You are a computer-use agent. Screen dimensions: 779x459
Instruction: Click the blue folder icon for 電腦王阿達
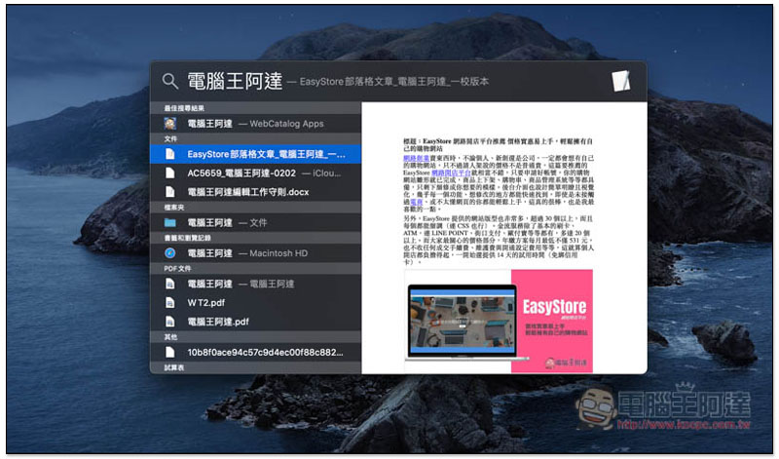tap(169, 223)
